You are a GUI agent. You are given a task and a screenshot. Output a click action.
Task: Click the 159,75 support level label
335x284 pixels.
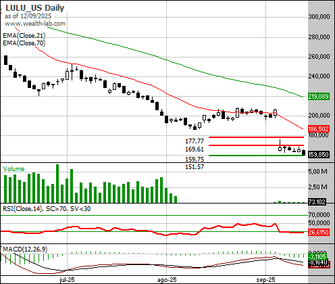[195, 160]
